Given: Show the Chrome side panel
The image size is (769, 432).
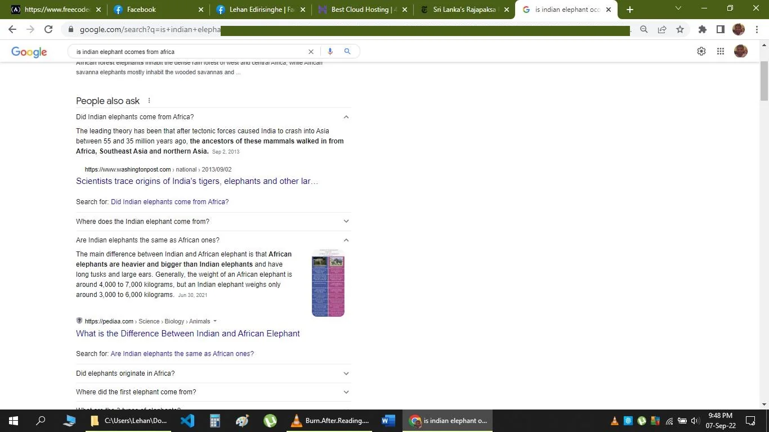Looking at the screenshot, I should (x=721, y=29).
